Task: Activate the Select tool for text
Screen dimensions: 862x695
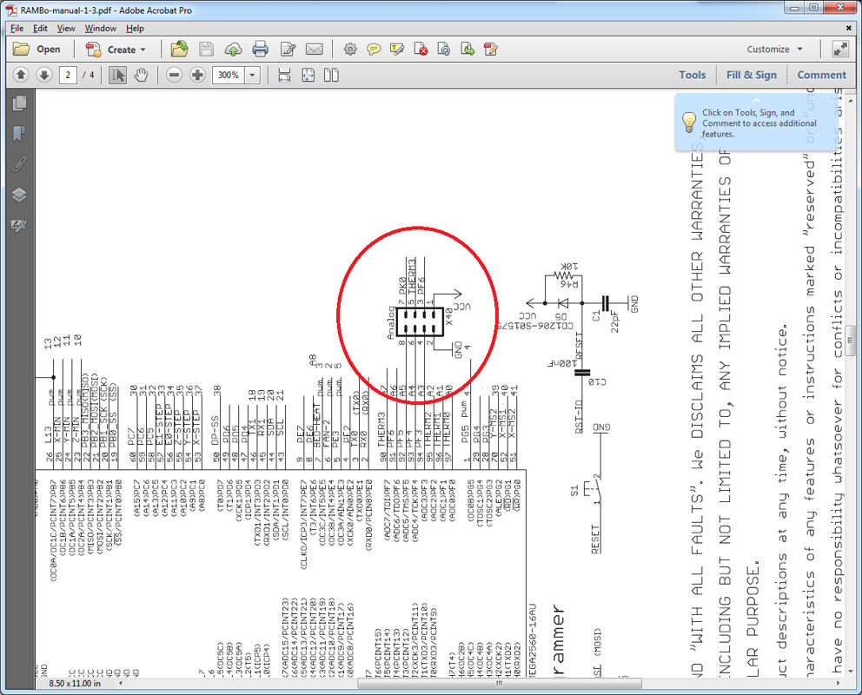Action: pyautogui.click(x=118, y=76)
